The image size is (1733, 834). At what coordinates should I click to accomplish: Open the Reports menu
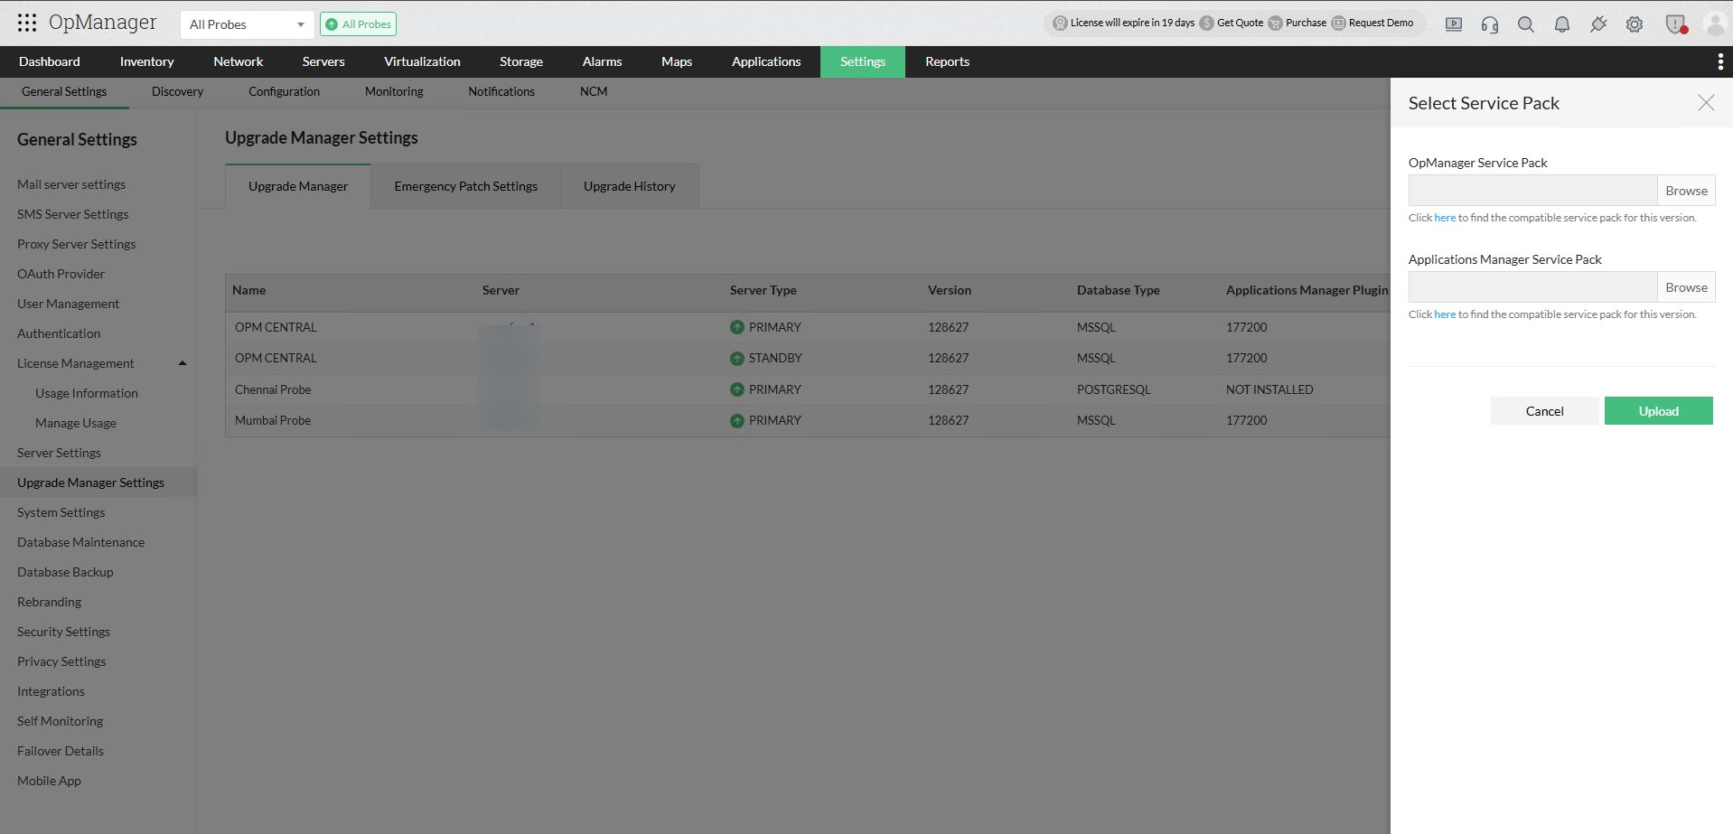click(947, 61)
